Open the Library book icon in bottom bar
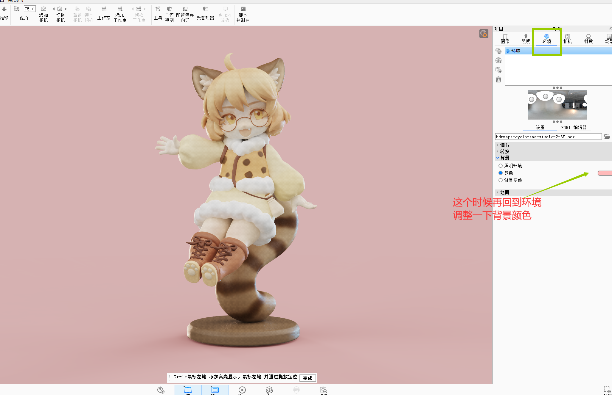 (x=188, y=390)
